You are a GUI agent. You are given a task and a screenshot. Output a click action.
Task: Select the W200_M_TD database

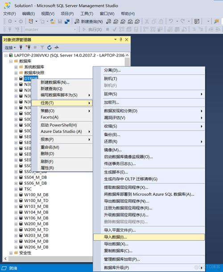pos(36,230)
